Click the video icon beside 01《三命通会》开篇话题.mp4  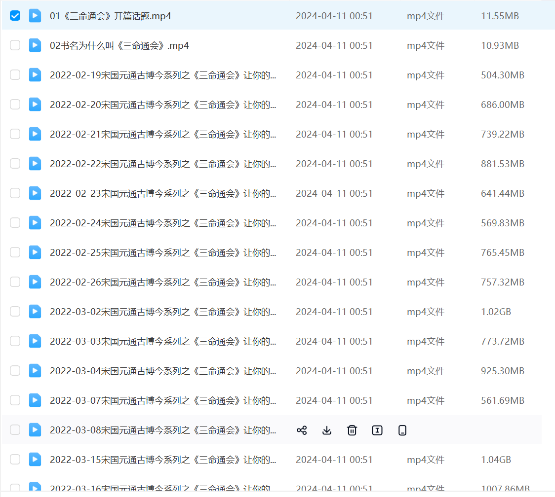[x=35, y=16]
